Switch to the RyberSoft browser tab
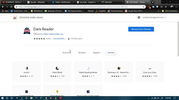This screenshot has height=100, width=179. coord(112,2)
